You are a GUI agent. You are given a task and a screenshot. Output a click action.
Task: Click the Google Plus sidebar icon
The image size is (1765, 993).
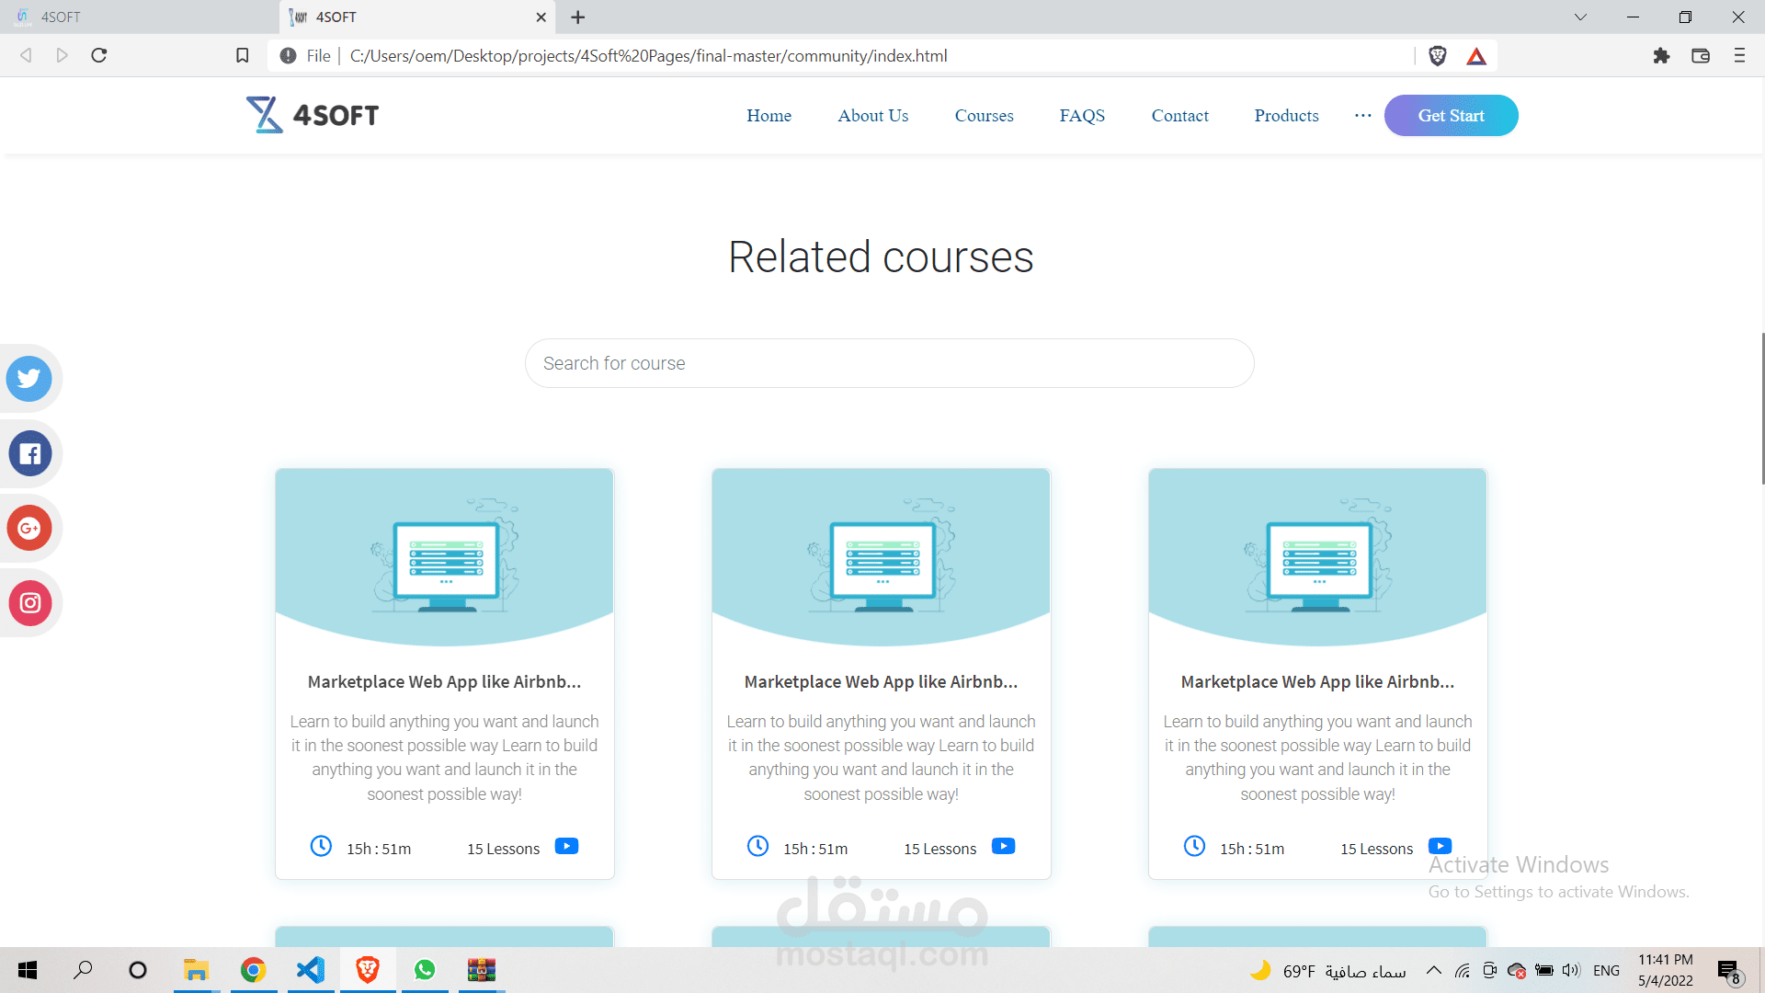click(29, 529)
